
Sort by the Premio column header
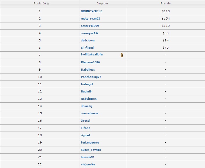coord(165,4)
